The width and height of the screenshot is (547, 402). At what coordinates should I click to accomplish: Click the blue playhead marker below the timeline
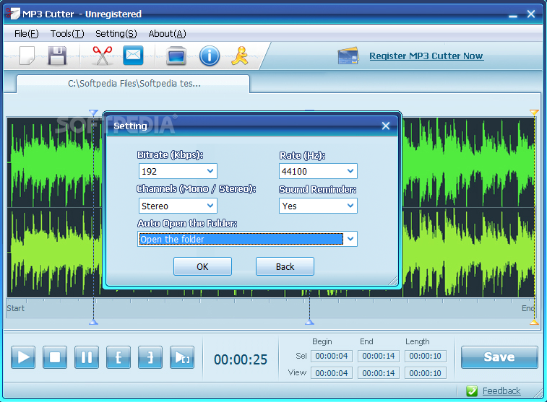tap(309, 322)
